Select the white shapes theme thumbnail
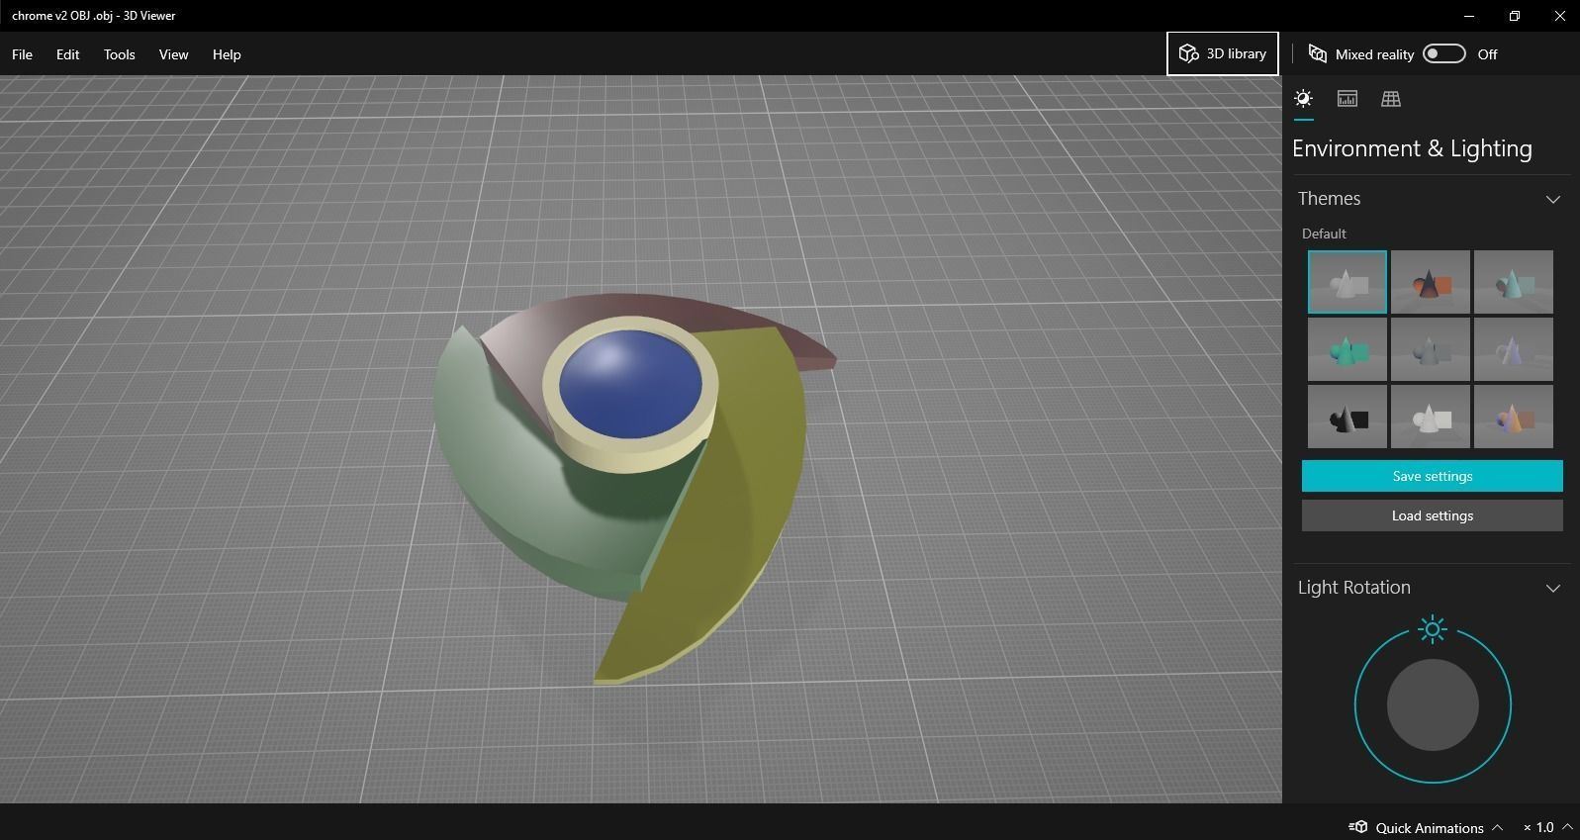 point(1431,417)
